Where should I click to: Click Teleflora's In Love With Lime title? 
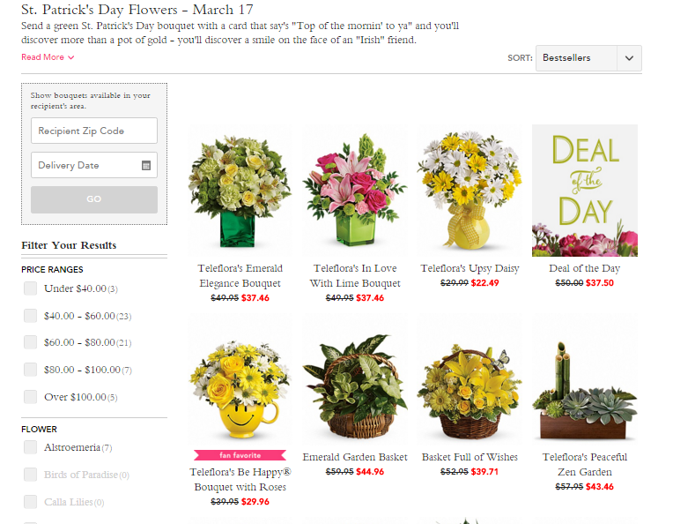[x=355, y=275]
